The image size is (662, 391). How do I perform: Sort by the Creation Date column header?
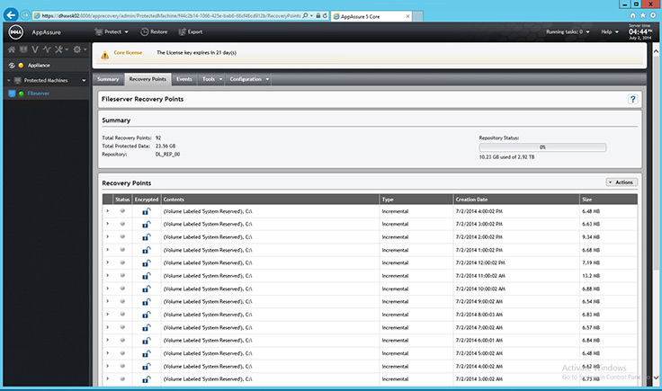tap(516, 200)
